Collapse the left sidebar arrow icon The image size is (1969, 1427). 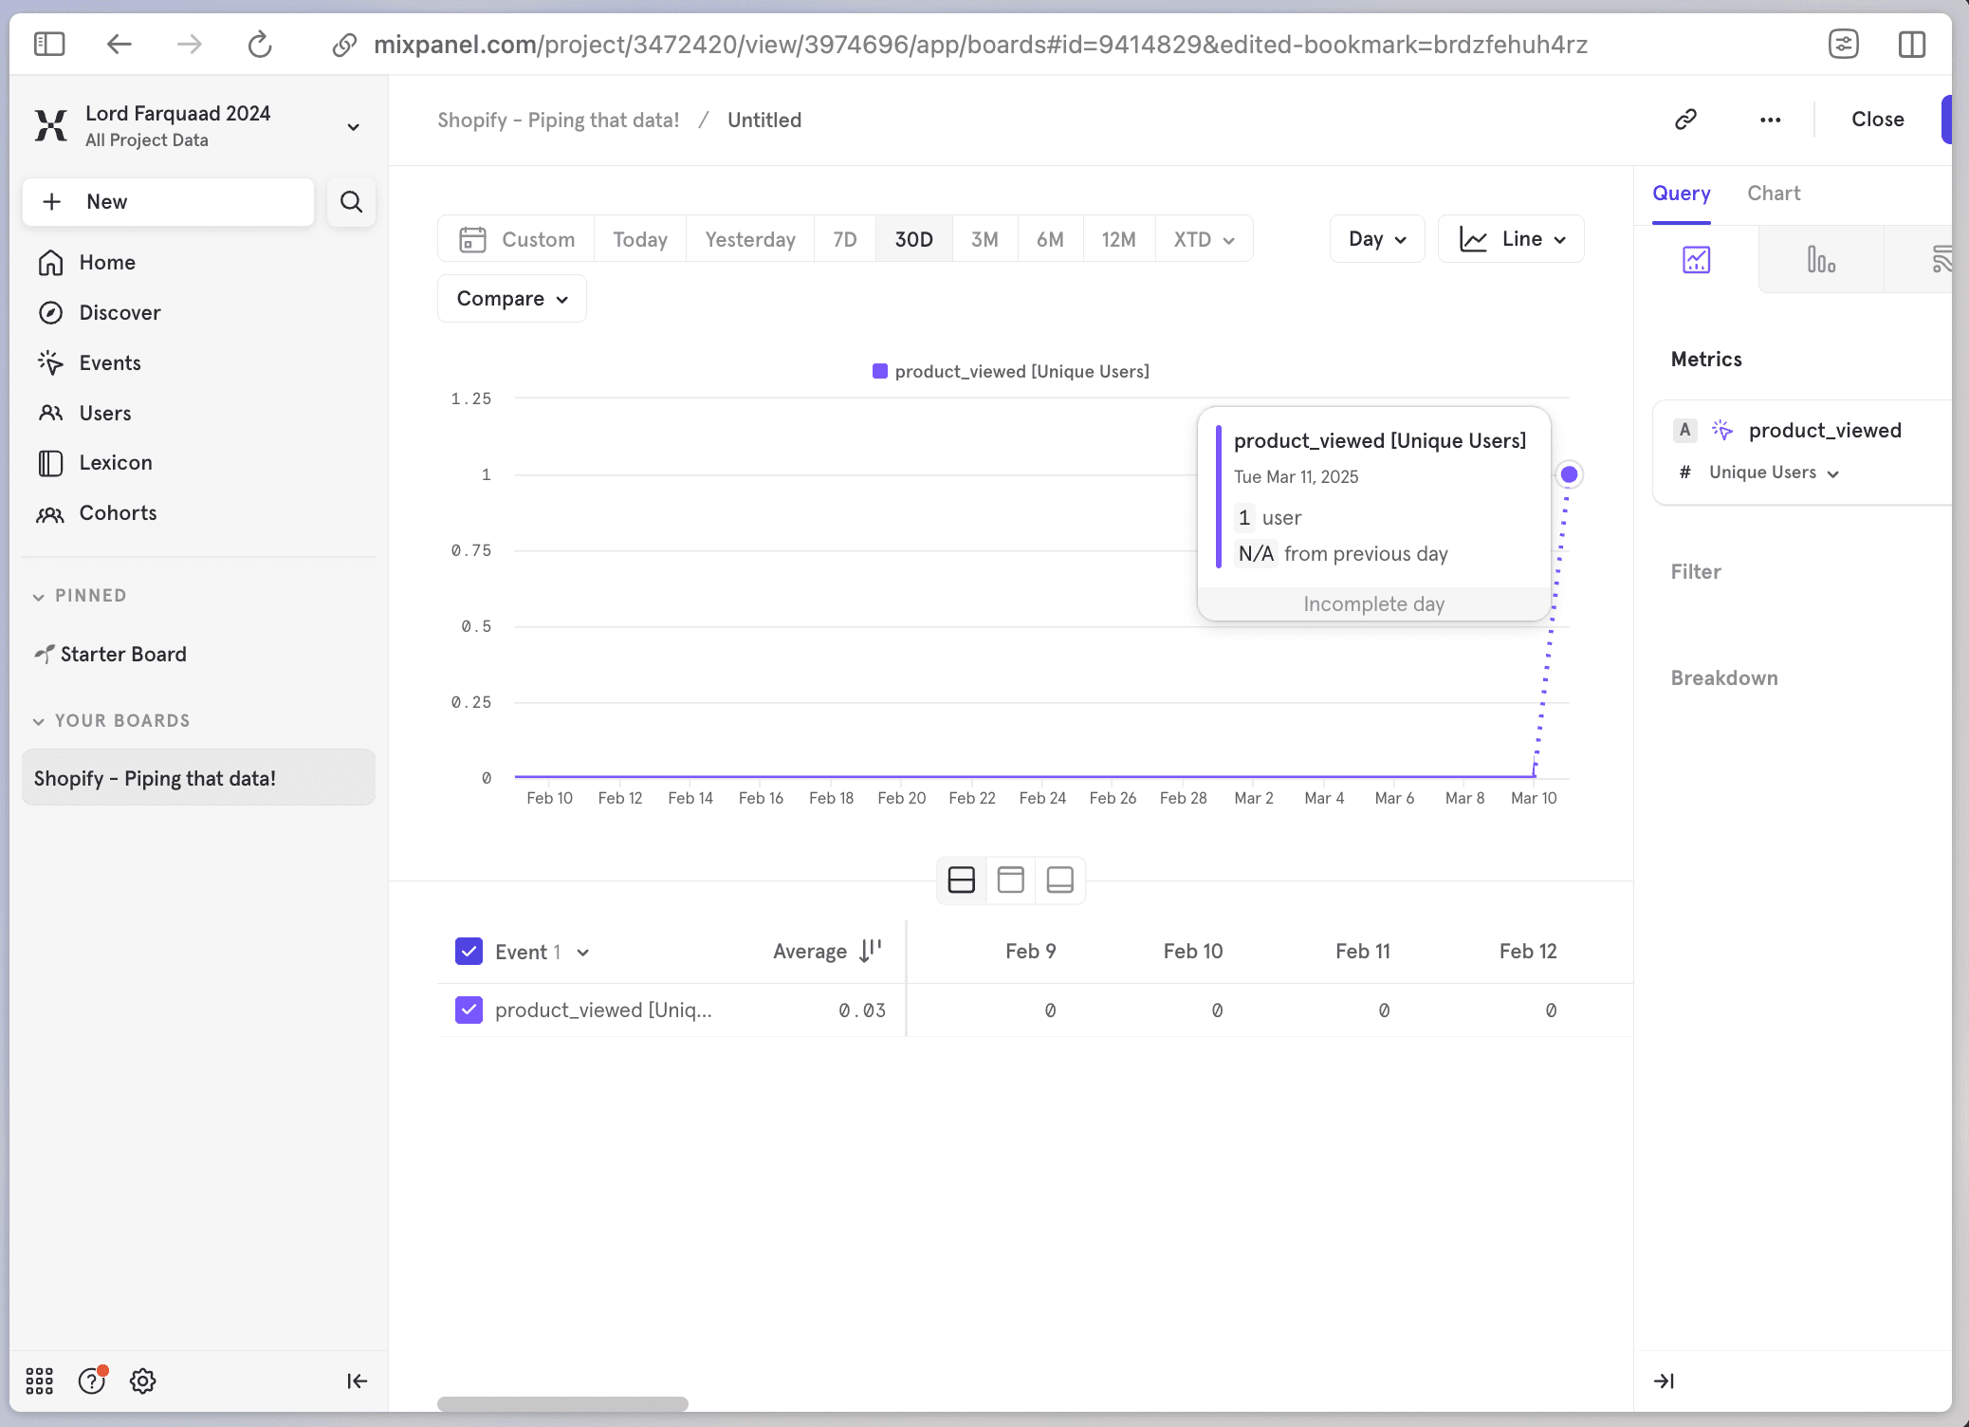[357, 1381]
